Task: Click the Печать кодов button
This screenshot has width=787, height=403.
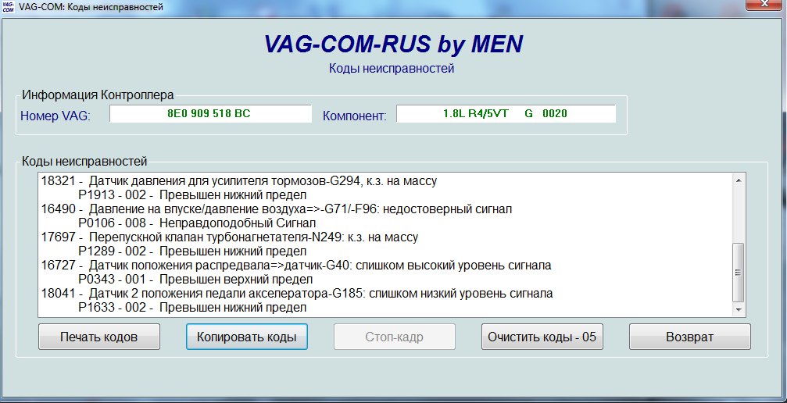Action: 99,337
